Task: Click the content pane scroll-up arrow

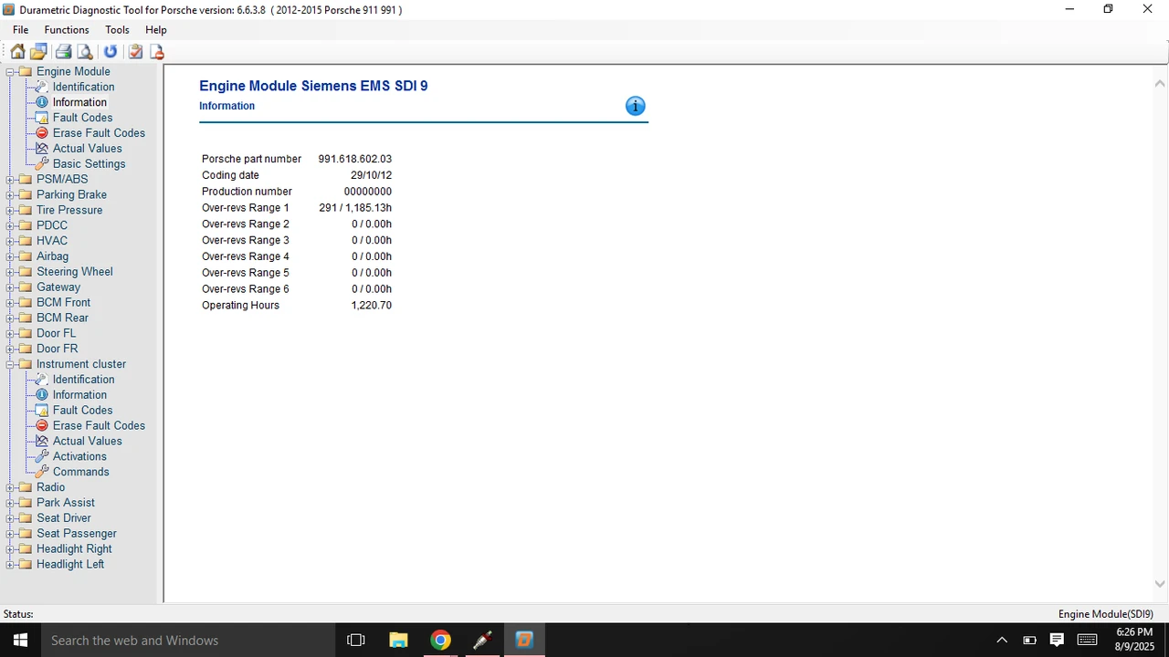Action: (x=1160, y=83)
